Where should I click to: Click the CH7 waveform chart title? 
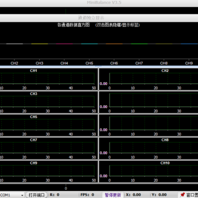(x=34, y=140)
